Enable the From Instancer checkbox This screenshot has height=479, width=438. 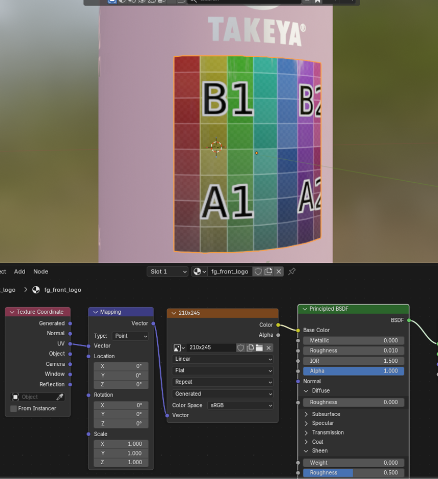click(x=13, y=408)
